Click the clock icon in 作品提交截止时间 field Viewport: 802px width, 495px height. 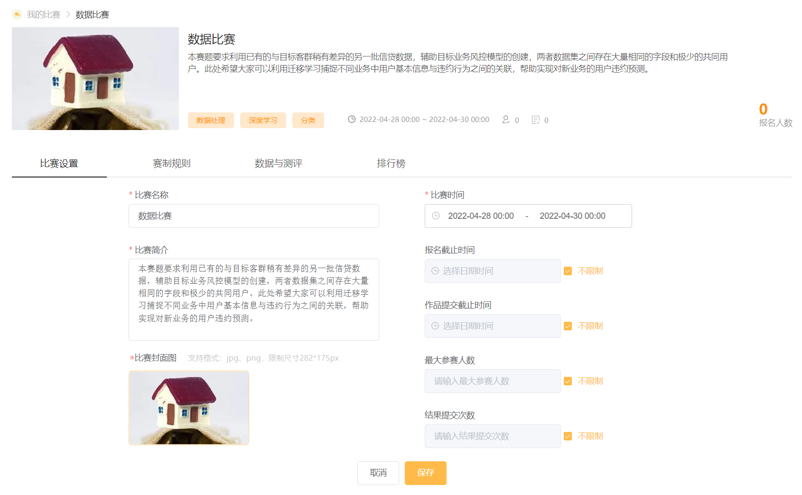[435, 326]
